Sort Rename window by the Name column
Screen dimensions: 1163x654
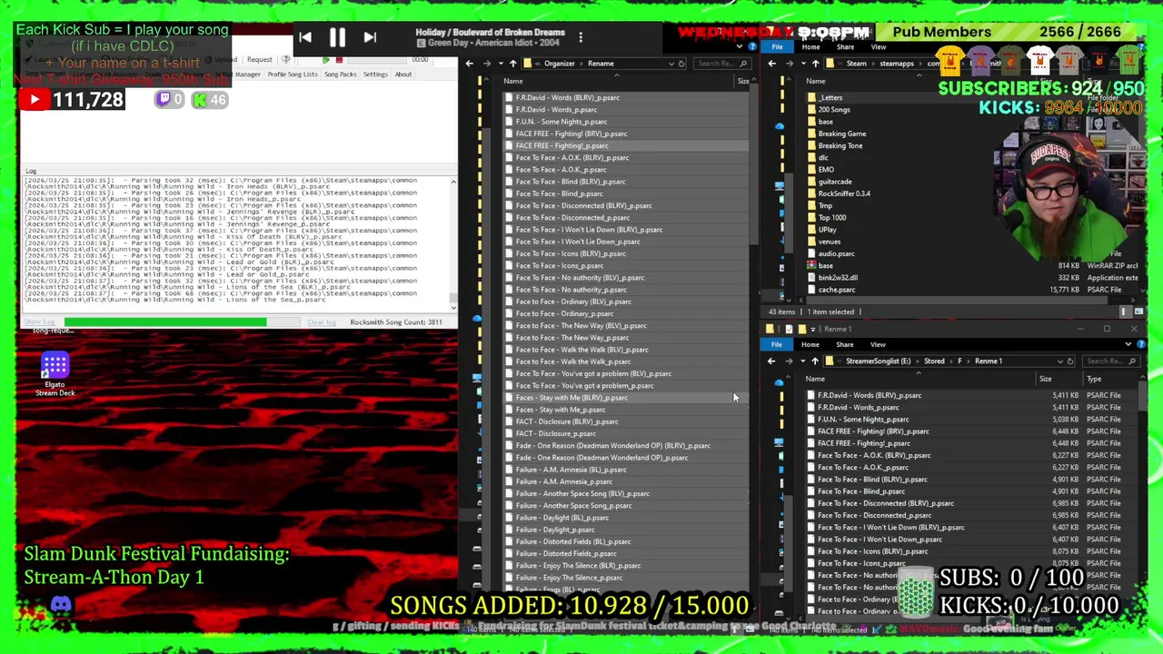point(513,81)
